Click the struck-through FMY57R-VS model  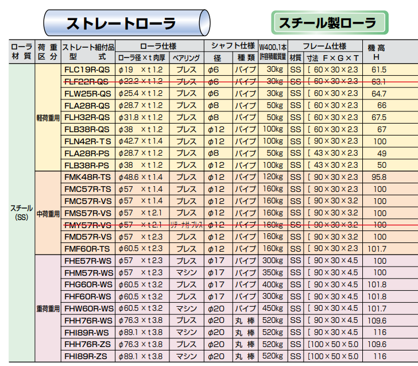click(x=87, y=225)
